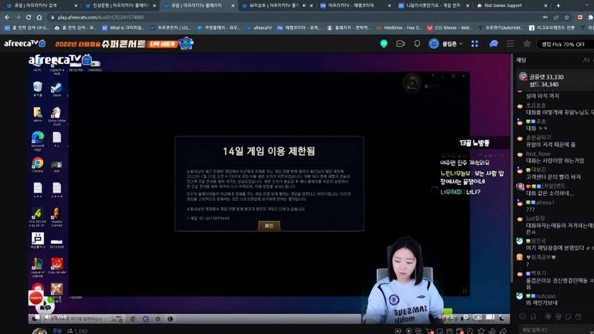Add the stream to favorites with bottom star
This screenshot has width=594, height=334.
point(481,331)
